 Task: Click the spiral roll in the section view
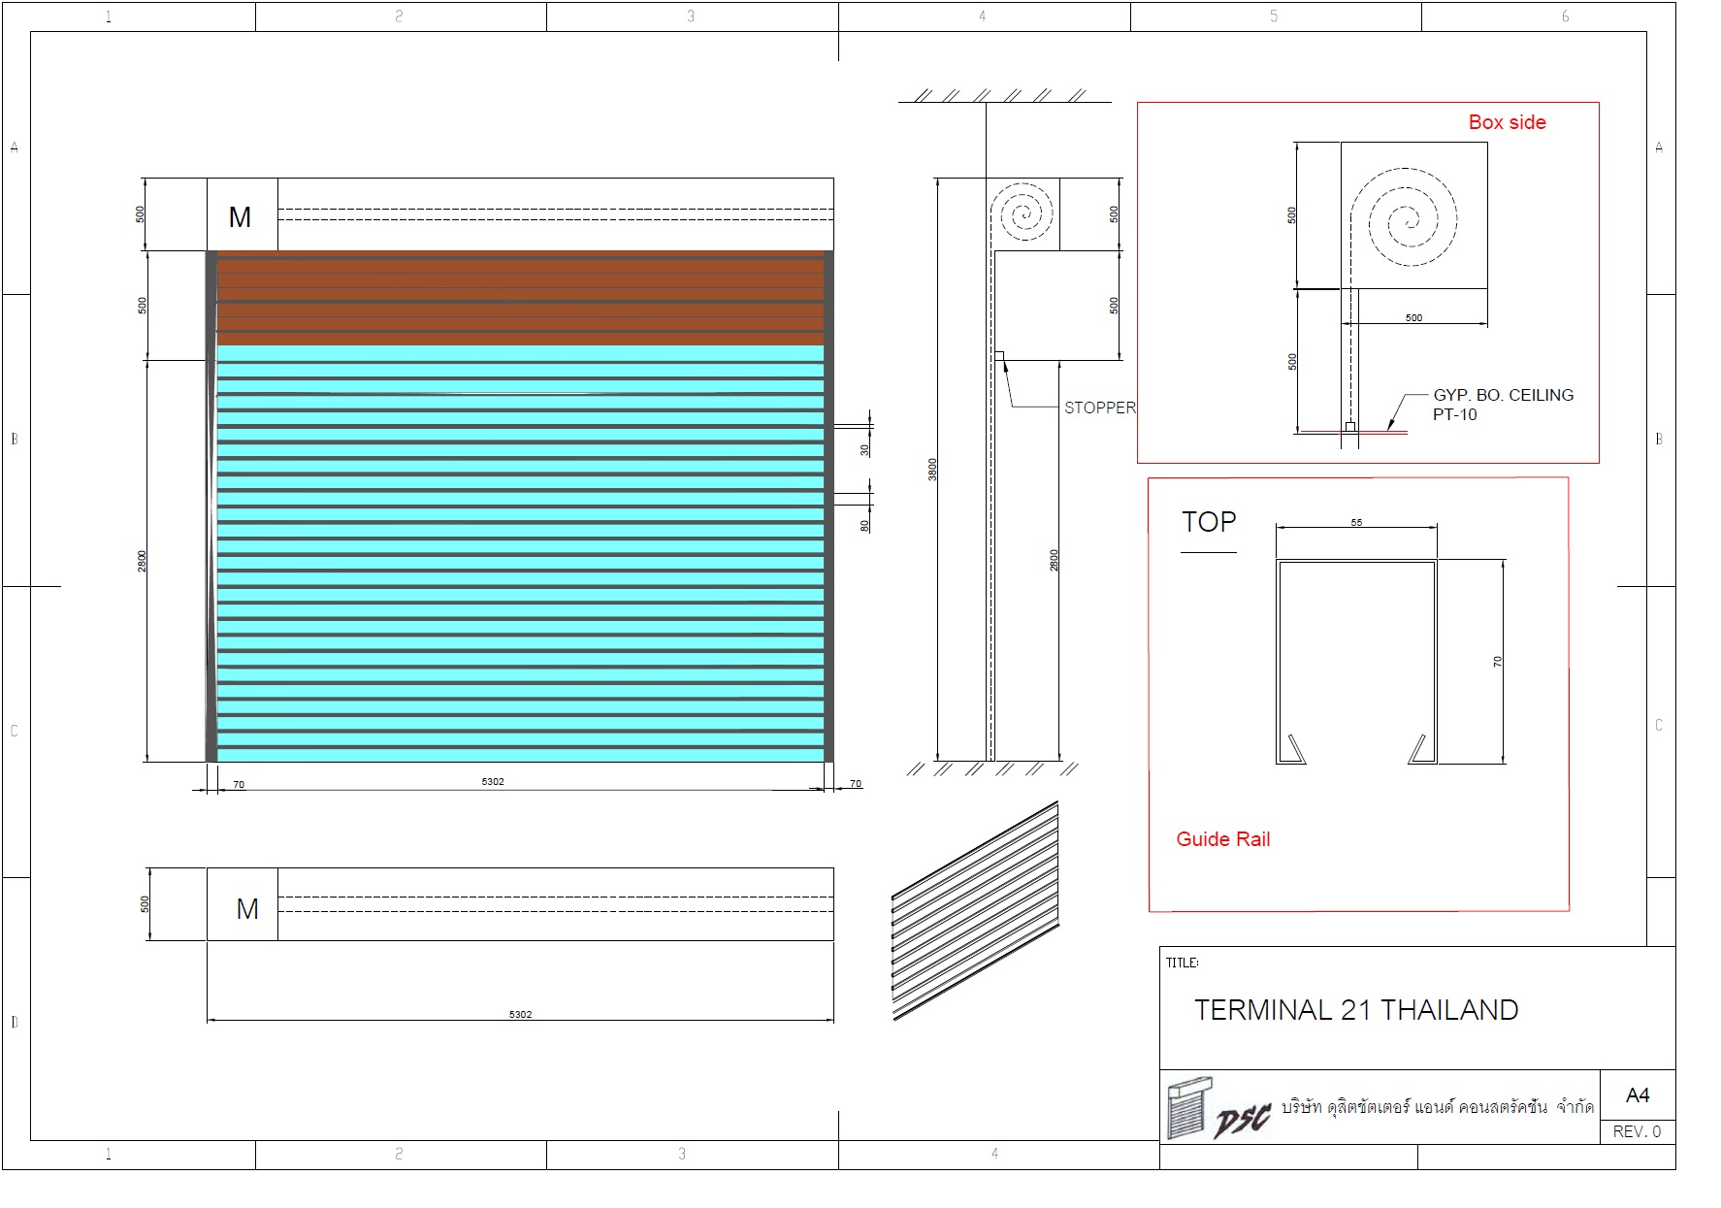1023,213
